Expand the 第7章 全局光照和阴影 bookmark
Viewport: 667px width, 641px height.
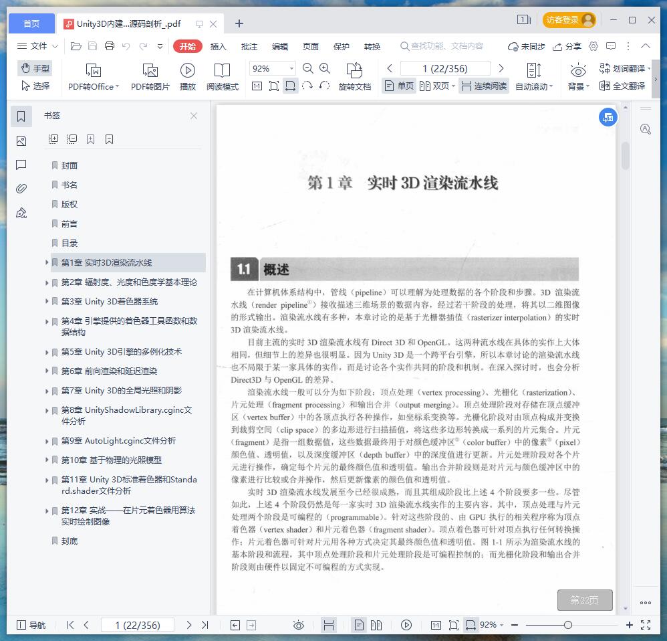(47, 391)
